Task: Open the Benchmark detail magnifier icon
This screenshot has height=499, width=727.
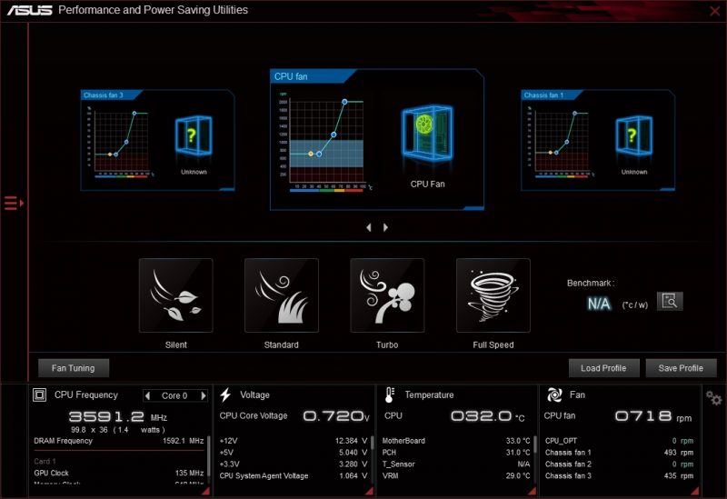Action: [x=670, y=302]
